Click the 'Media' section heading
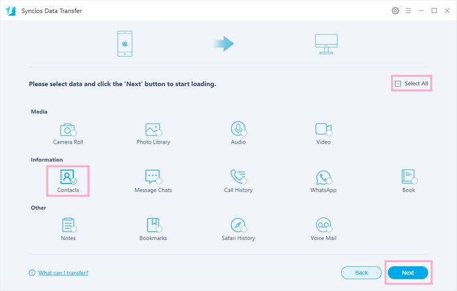 (x=39, y=112)
